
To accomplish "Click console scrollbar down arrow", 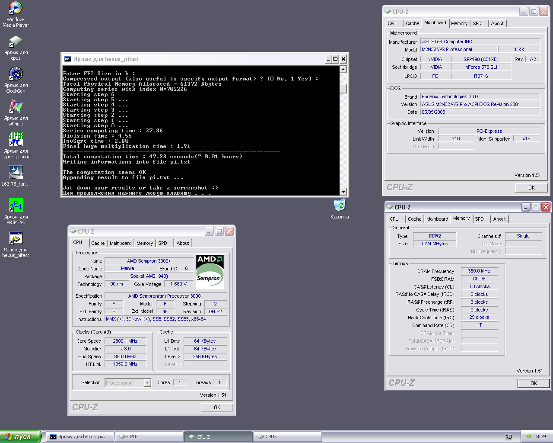I will point(343,192).
